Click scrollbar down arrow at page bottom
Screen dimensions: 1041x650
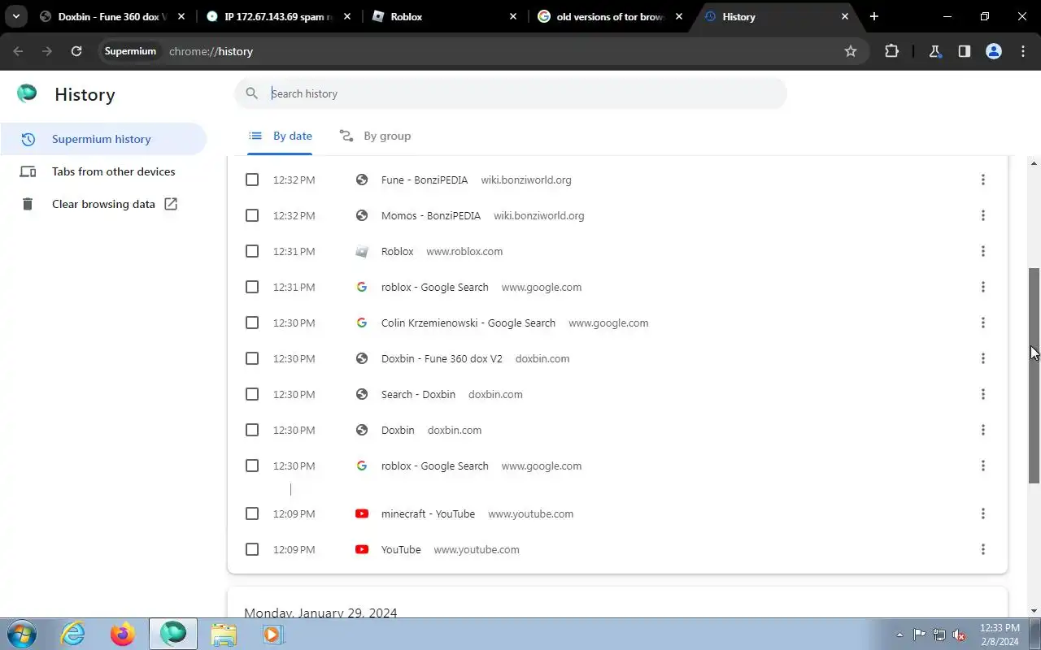click(x=1034, y=610)
